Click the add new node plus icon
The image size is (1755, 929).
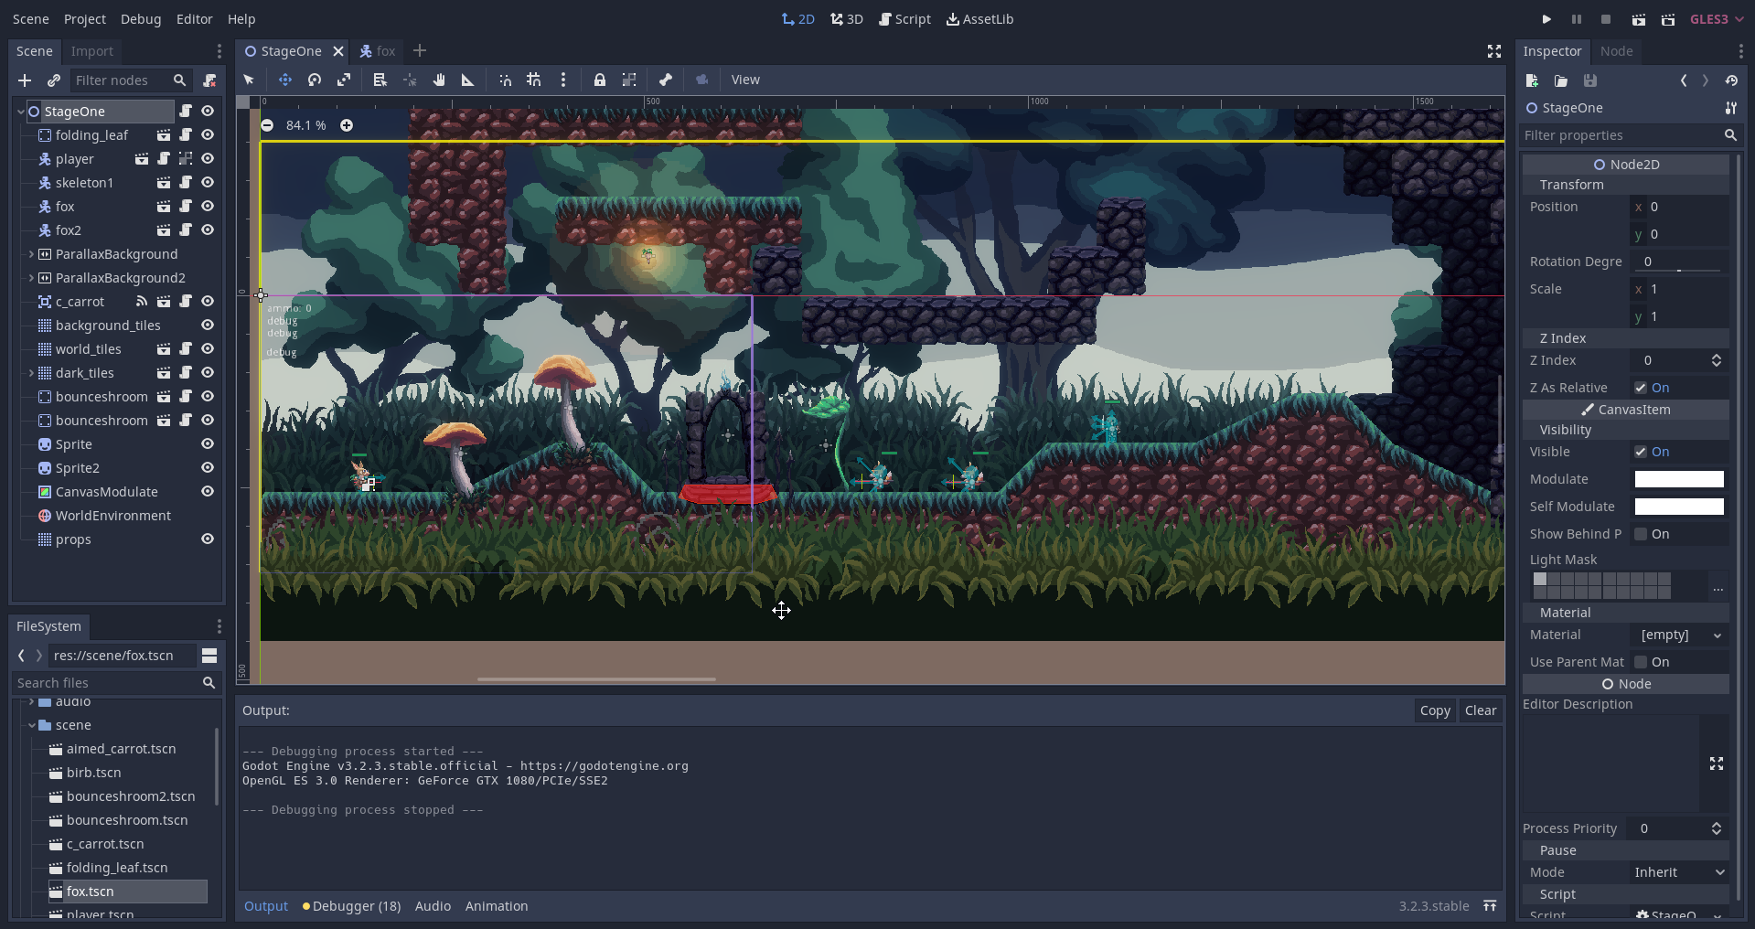tap(25, 80)
